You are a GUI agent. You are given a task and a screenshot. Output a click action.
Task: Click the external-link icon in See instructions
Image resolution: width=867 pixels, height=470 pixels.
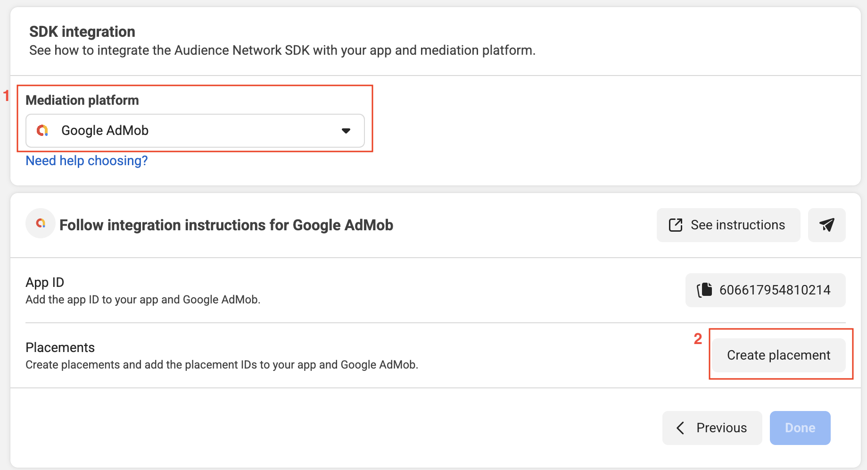pos(676,225)
